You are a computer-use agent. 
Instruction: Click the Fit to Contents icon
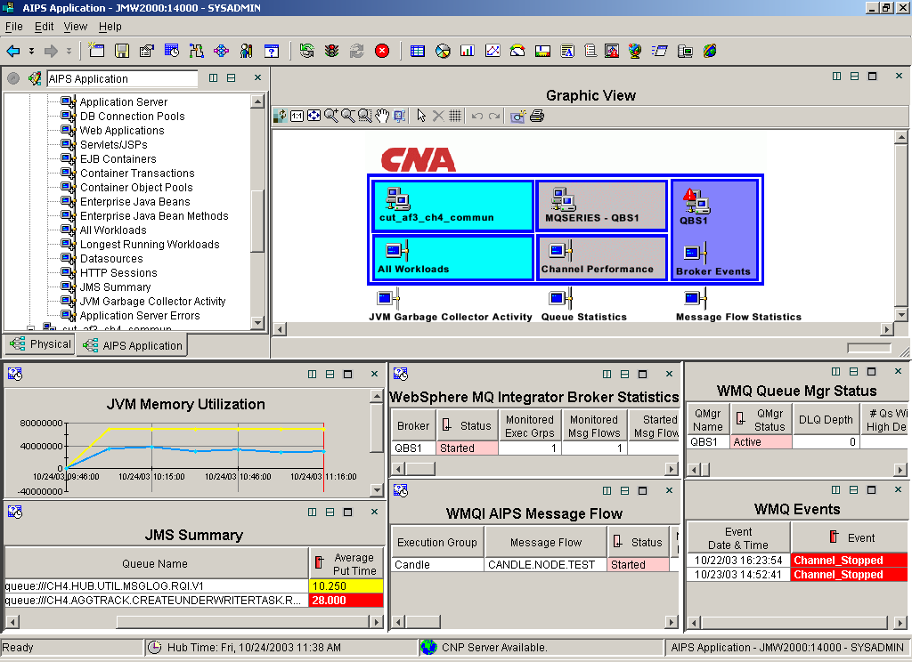pos(313,116)
